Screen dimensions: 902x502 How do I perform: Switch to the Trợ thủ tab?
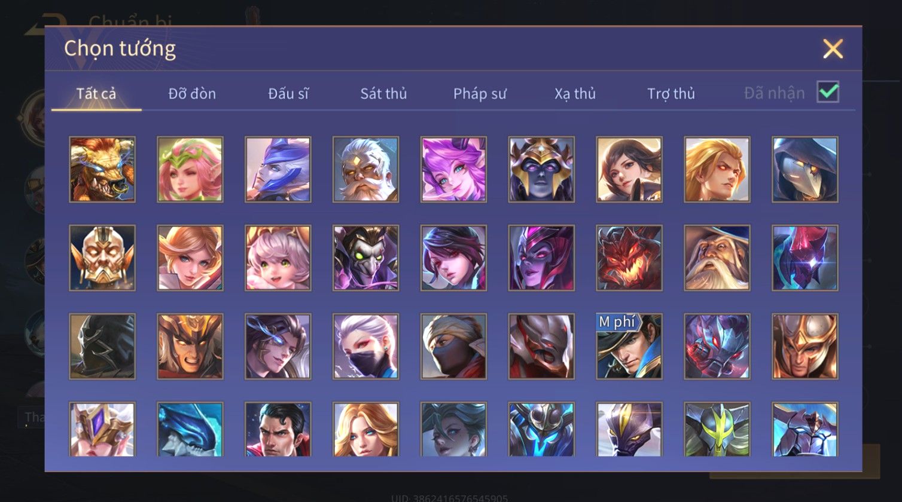[x=671, y=94]
